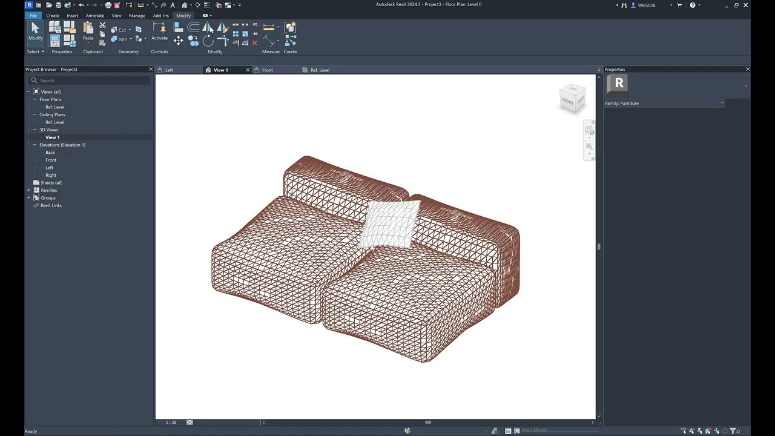Activate the Move tool
775x436 pixels.
(x=178, y=41)
